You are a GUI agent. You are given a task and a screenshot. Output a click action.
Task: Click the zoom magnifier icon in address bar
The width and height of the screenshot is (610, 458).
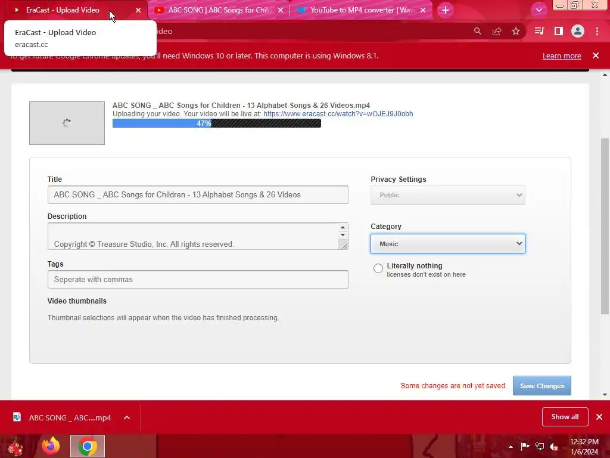click(477, 31)
